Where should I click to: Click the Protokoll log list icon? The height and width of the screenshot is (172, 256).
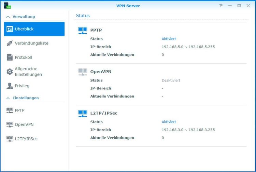[x=10, y=57]
